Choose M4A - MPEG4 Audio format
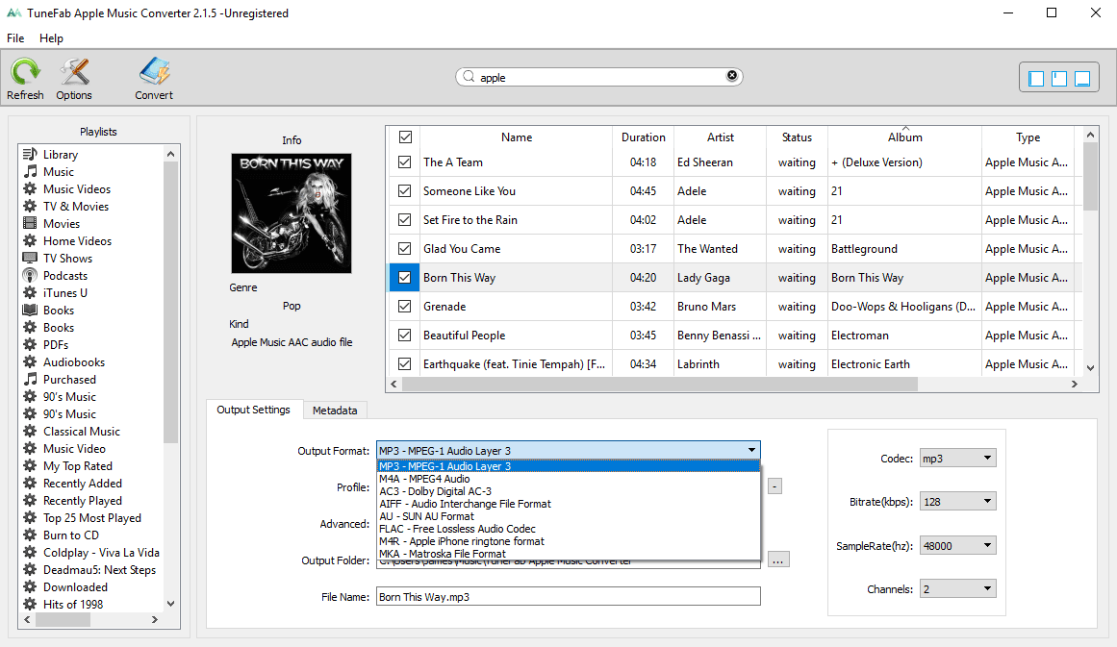Screen dimensions: 1117x647 pyautogui.click(x=569, y=479)
